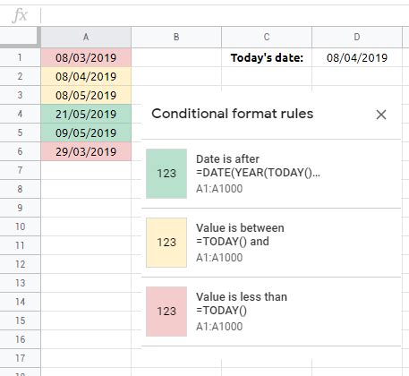Image resolution: width=409 pixels, height=376 pixels.
Task: Select column B header
Action: [176, 37]
